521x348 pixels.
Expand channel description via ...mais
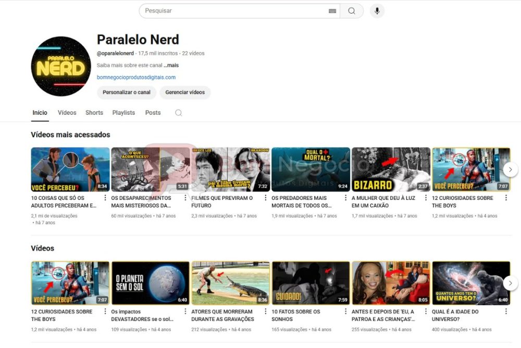click(171, 65)
